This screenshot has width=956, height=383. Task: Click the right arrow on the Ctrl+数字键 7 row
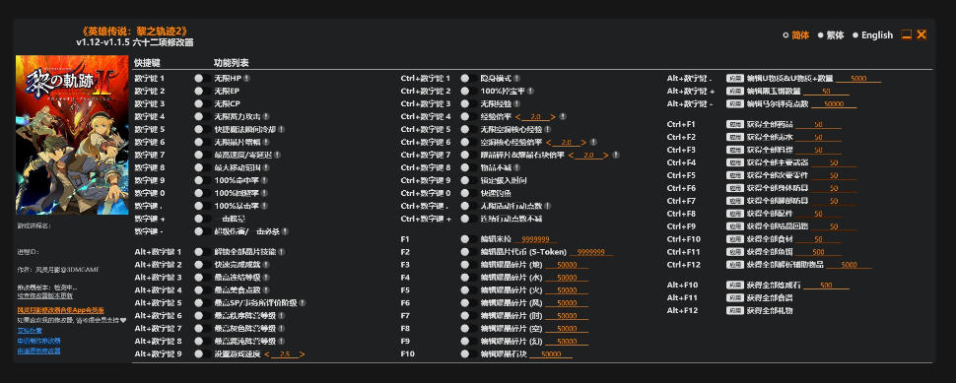[x=606, y=156]
